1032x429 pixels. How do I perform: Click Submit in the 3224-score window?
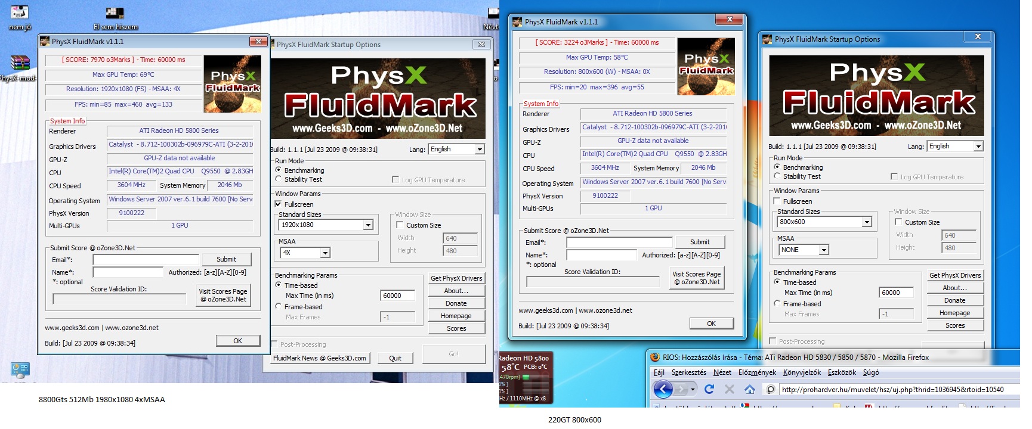(x=700, y=242)
